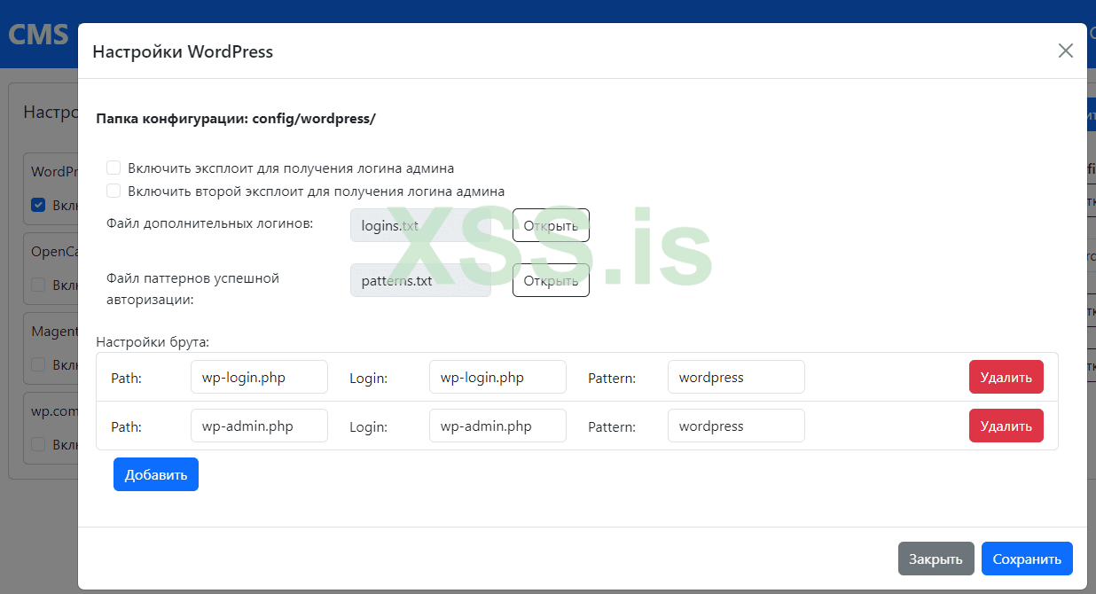1096x594 pixels.
Task: Edit the Pattern field in wp-login.php row
Action: pos(736,377)
